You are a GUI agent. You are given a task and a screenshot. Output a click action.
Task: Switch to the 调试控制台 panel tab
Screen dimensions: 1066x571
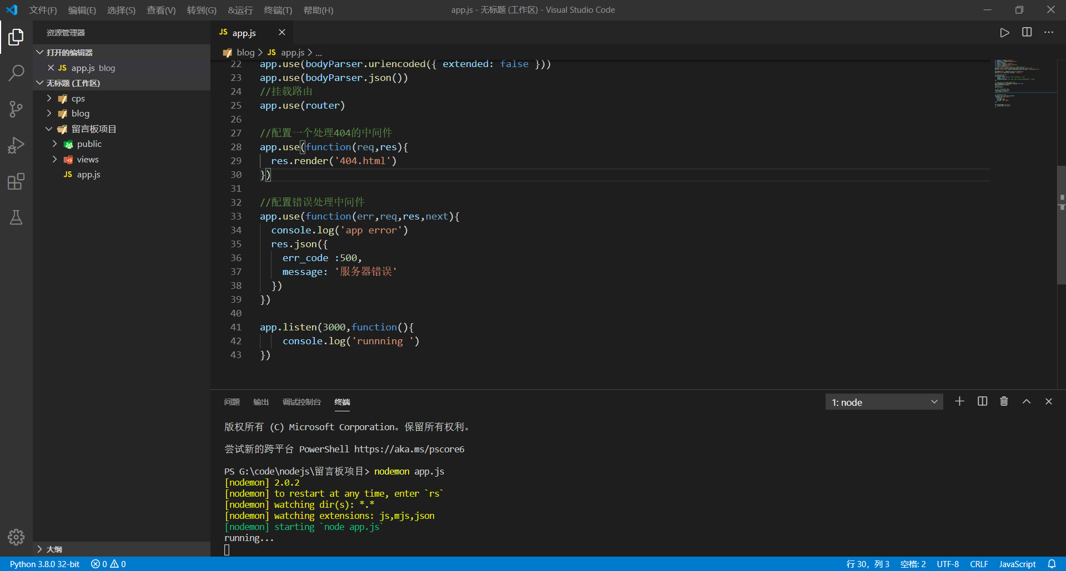pos(301,402)
